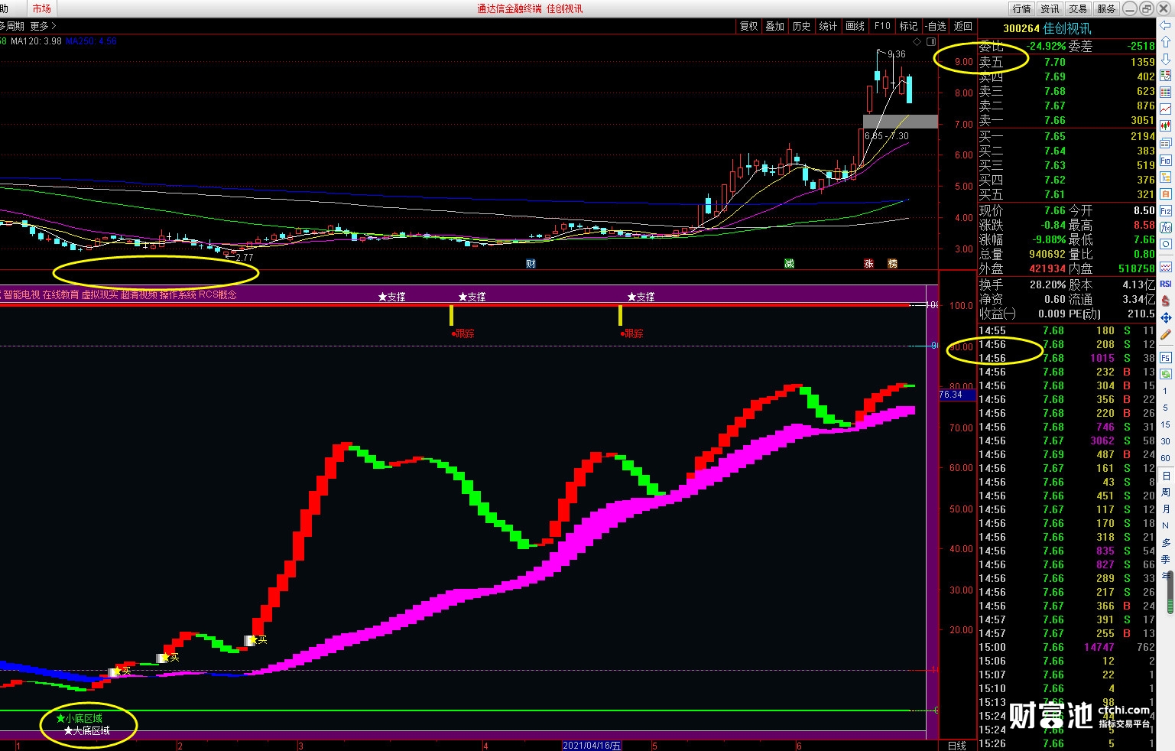This screenshot has width=1175, height=751.
Task: Click the 76.34 value tag on indicator axis
Action: click(957, 395)
